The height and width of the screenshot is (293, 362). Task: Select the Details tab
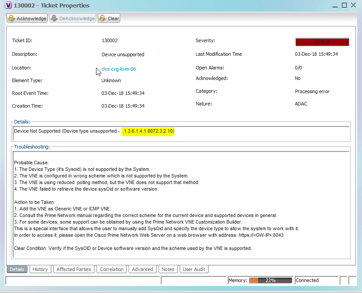[x=17, y=269]
